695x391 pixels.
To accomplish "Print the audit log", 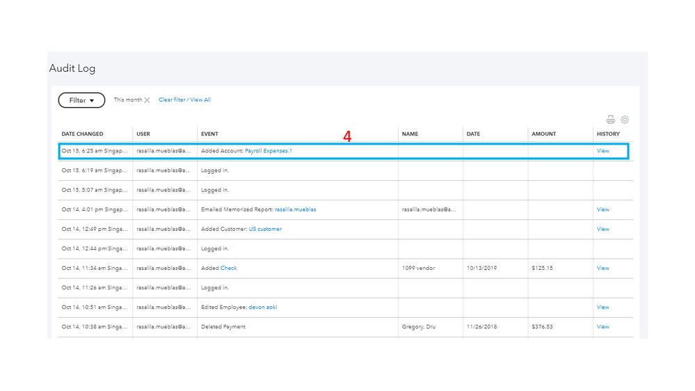I will pyautogui.click(x=610, y=120).
